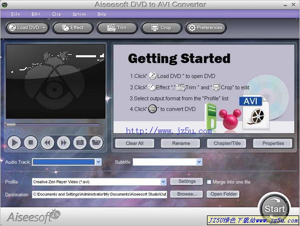Click the Clear All button
The height and width of the screenshot is (226, 300).
135,143
